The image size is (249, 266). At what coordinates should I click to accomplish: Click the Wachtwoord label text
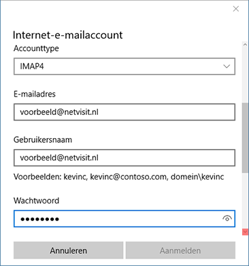click(x=36, y=201)
